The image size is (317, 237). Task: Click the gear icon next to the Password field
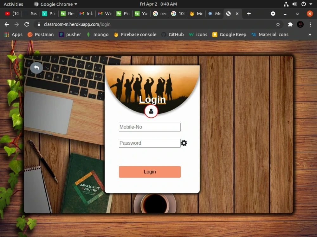point(184,143)
